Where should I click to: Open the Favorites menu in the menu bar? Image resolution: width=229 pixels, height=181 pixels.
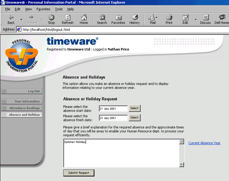coord(43,9)
